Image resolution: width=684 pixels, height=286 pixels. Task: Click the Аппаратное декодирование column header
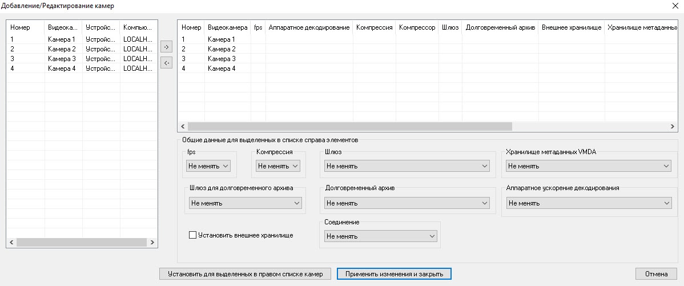(x=308, y=27)
